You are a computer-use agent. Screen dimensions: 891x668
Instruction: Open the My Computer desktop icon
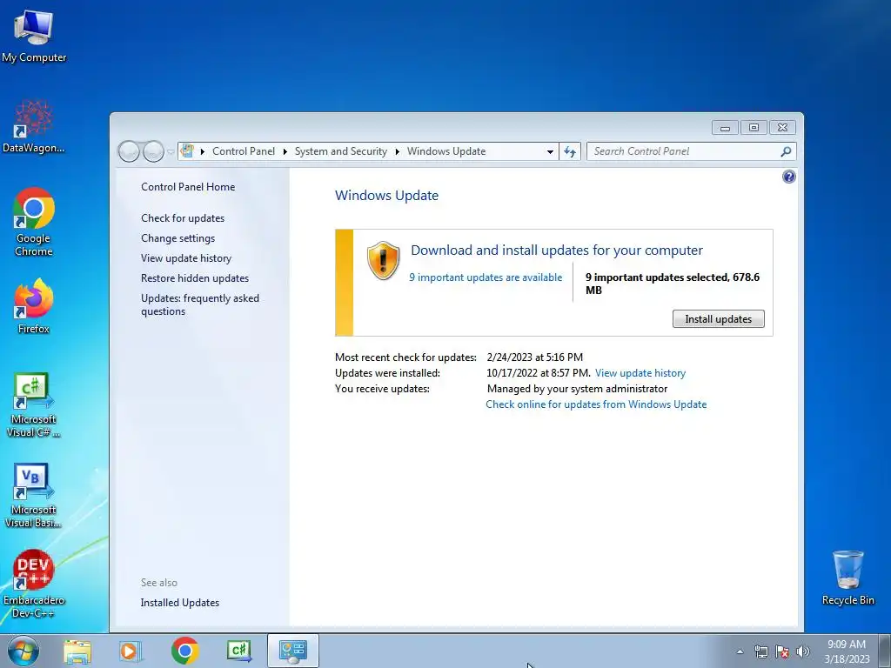tap(34, 36)
